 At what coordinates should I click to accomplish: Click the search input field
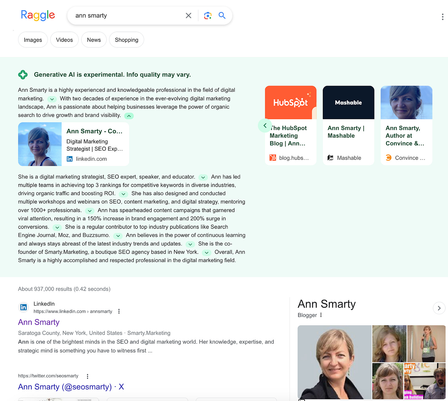click(128, 15)
